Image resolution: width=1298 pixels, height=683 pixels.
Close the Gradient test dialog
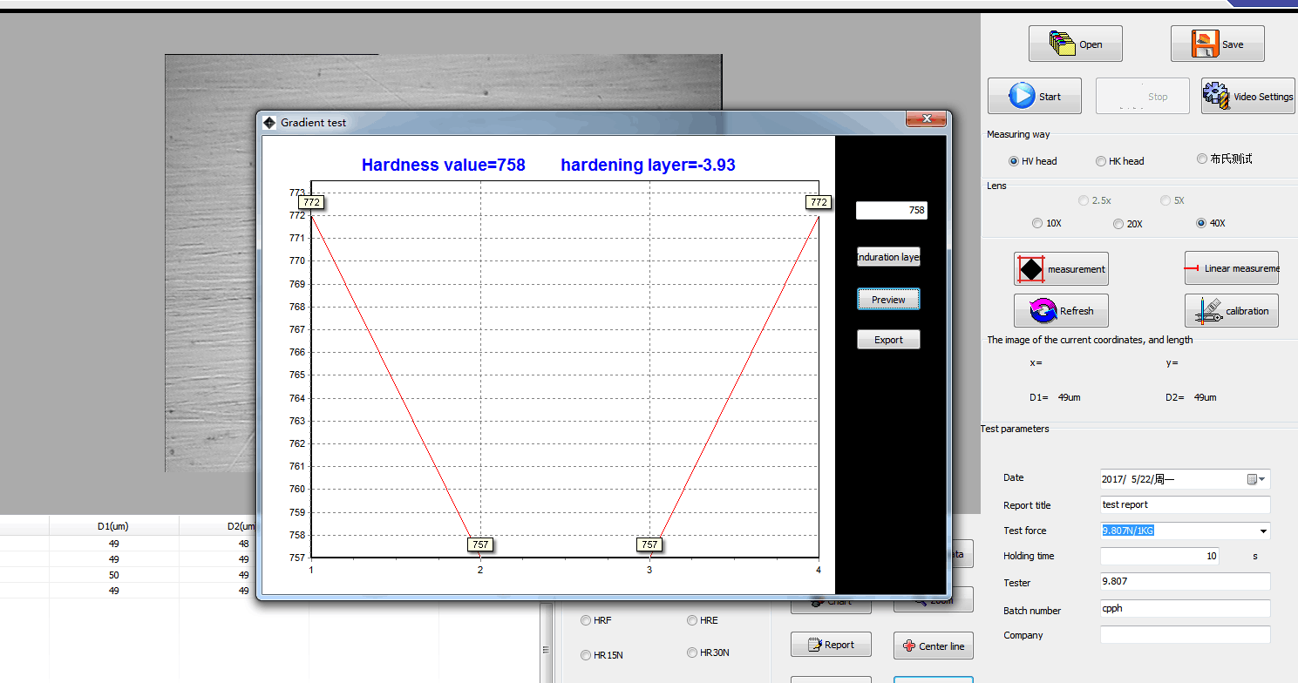[x=927, y=118]
